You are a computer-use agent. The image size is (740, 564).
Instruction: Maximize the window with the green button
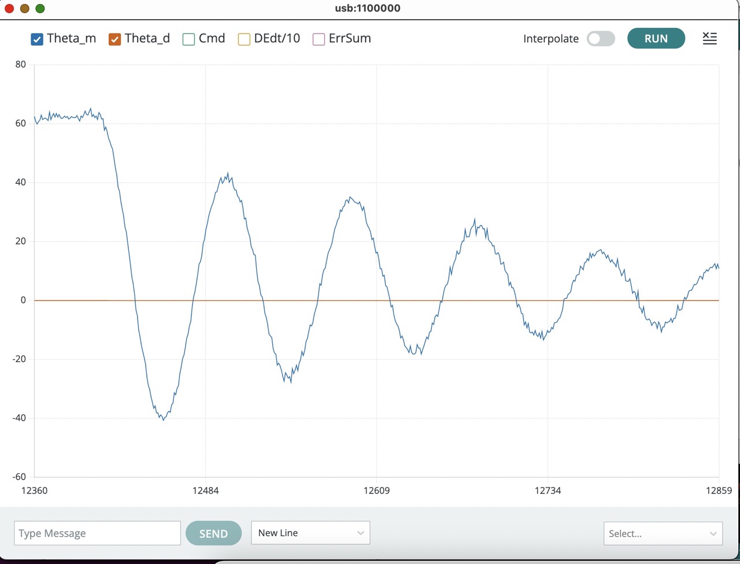[40, 9]
